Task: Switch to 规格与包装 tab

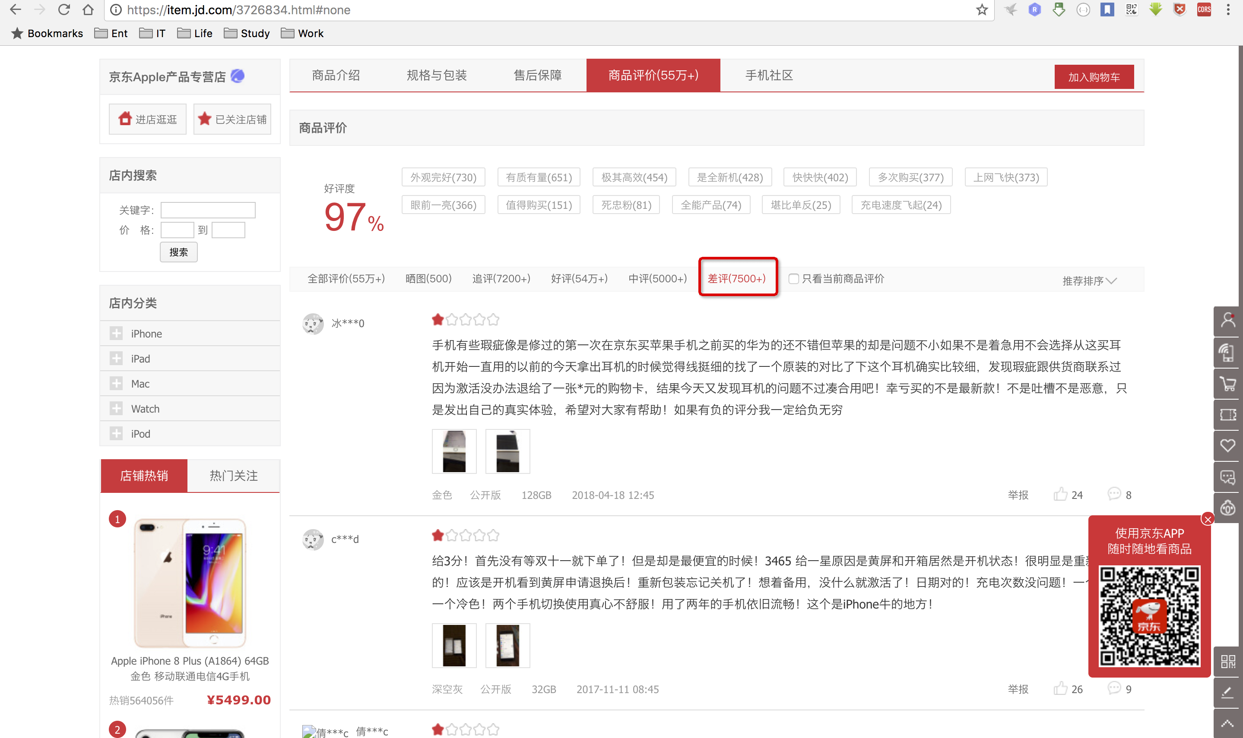Action: 436,75
